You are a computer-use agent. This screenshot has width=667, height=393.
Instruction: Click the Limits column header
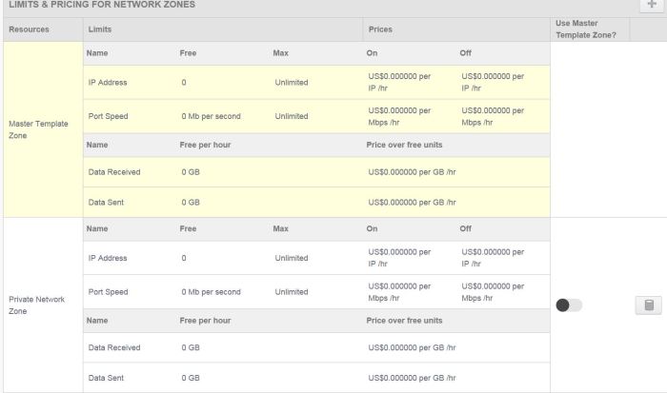tap(100, 29)
